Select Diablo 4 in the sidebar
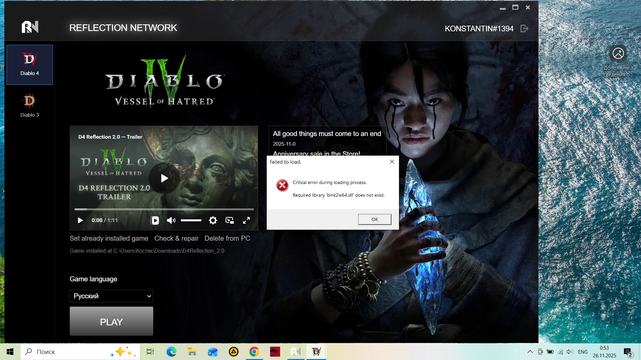Image resolution: width=641 pixels, height=360 pixels. (x=30, y=65)
